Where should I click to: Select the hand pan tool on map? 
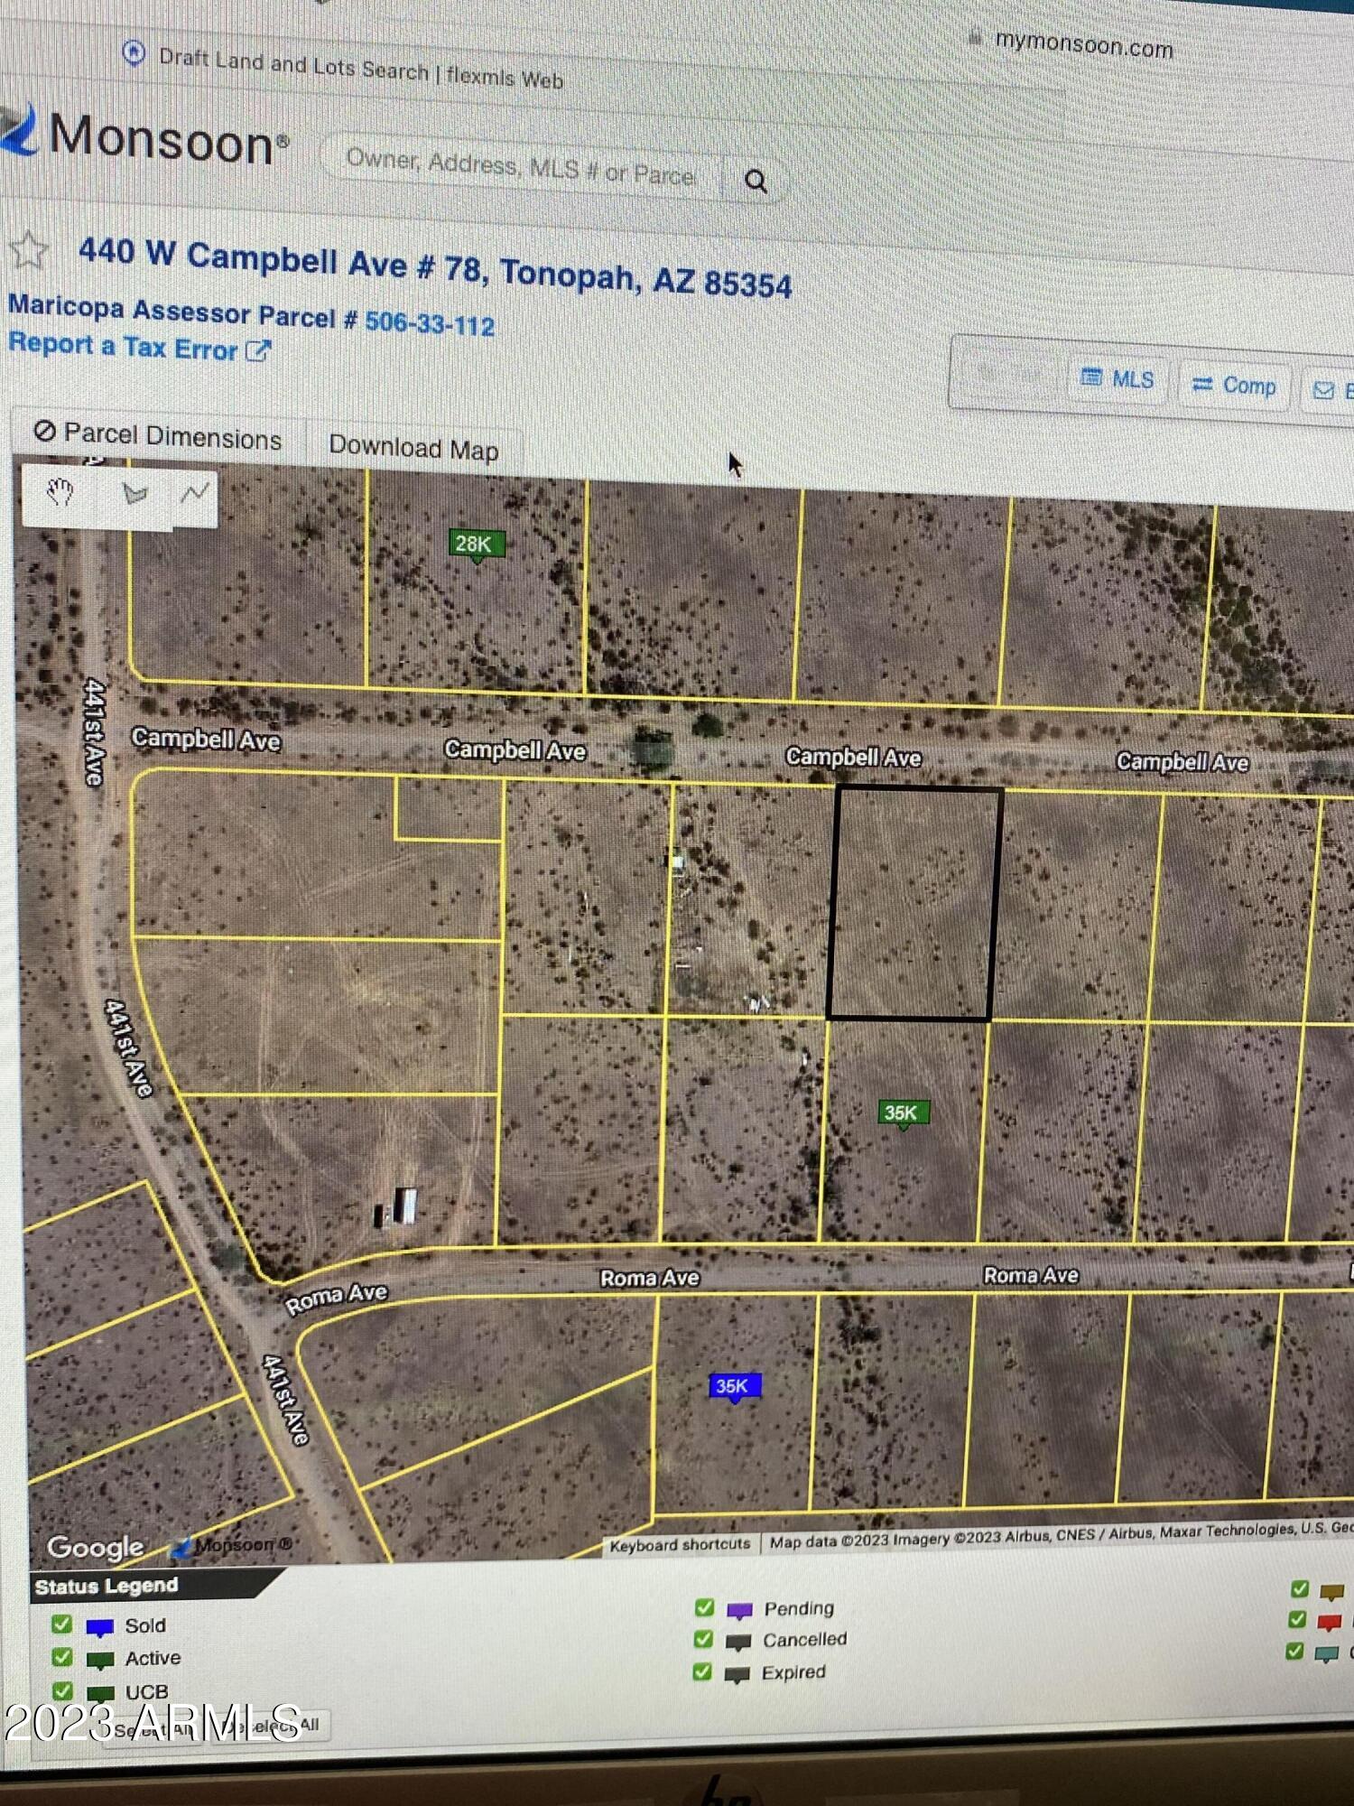pyautogui.click(x=60, y=493)
